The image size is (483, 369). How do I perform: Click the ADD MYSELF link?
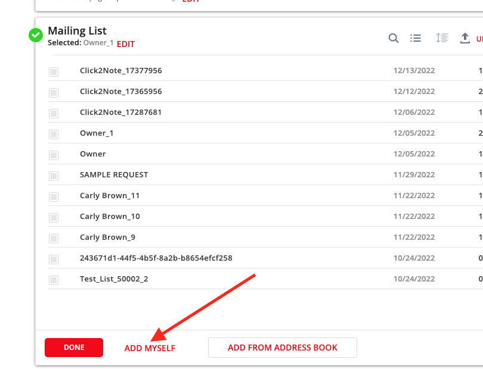coord(150,348)
